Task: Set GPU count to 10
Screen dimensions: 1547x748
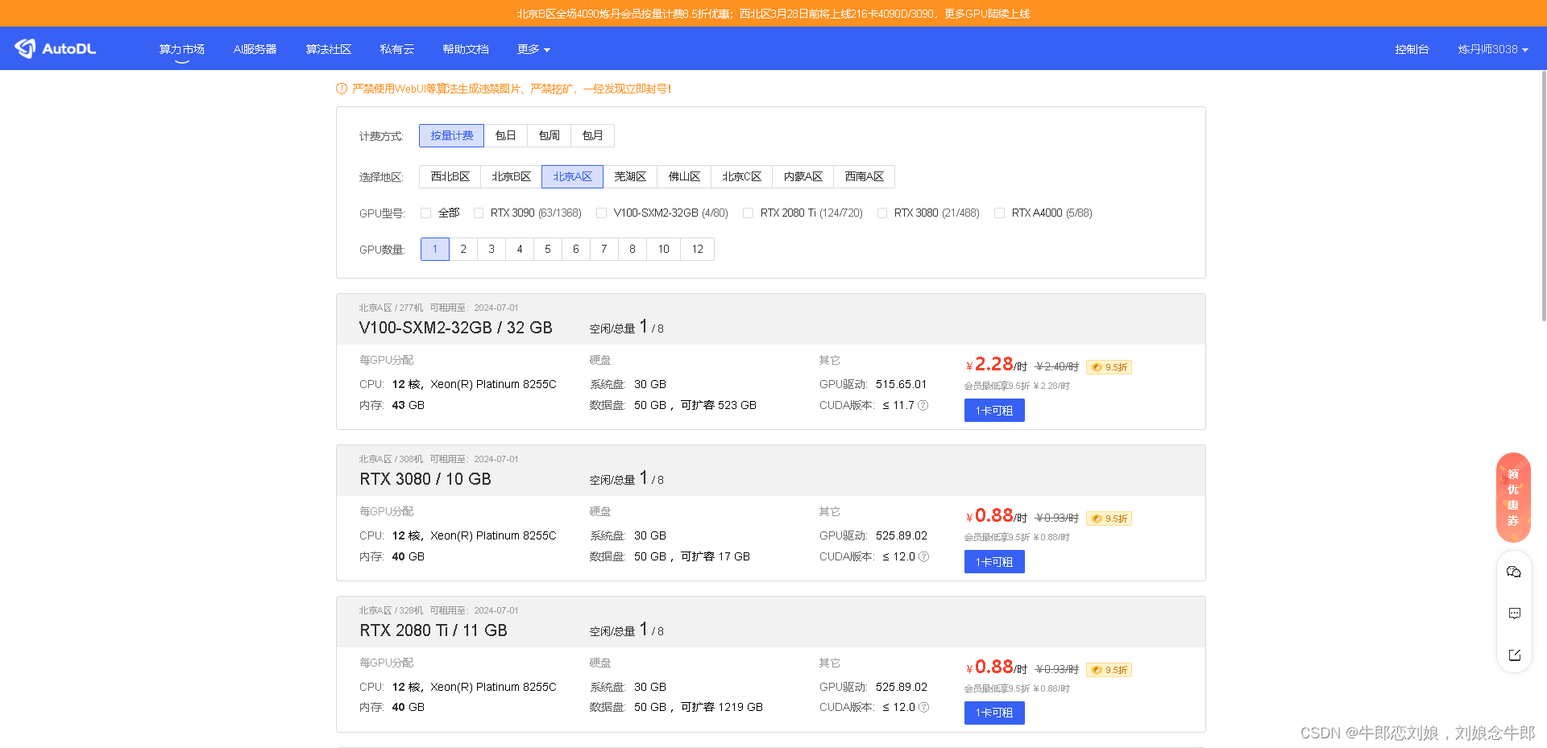Action: pyautogui.click(x=664, y=249)
